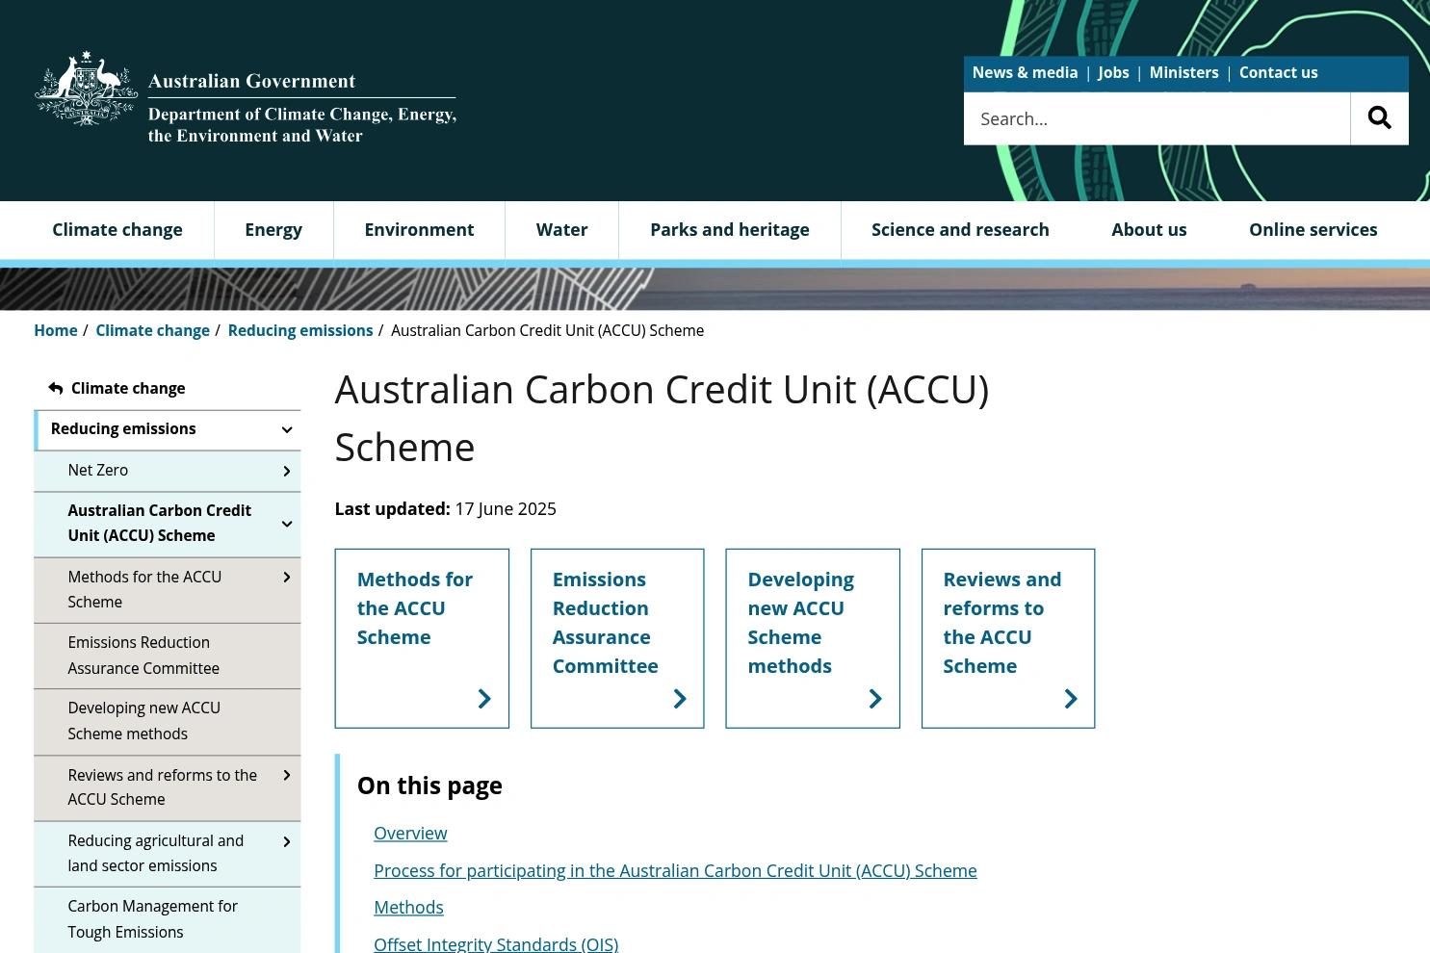Jump to the Overview section

click(410, 833)
